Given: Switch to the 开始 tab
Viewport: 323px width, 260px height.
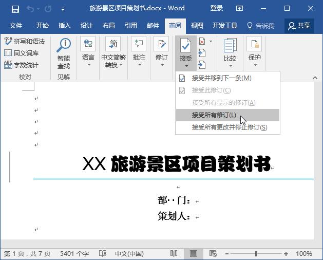Looking at the screenshot, I should pyautogui.click(x=43, y=26).
